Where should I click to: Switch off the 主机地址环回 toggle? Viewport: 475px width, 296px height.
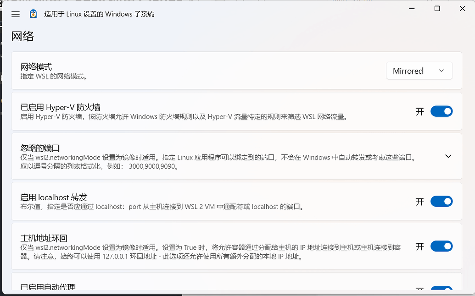[x=441, y=246]
